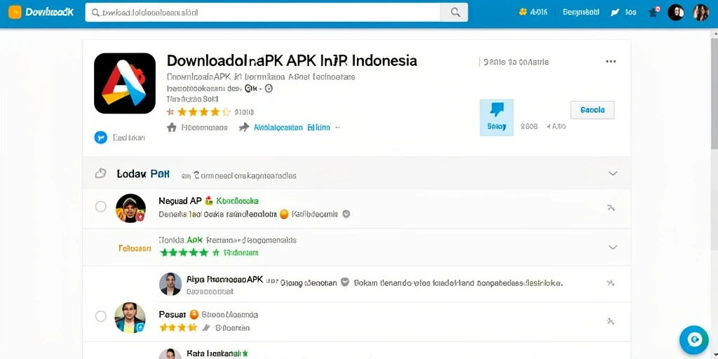Click the green five-star rating in Felocaan row

(184, 252)
